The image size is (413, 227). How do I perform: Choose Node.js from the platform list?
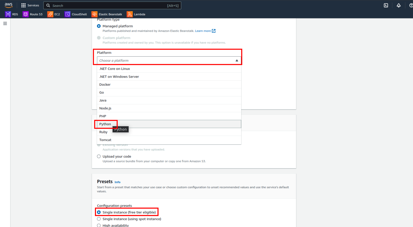[x=105, y=108]
